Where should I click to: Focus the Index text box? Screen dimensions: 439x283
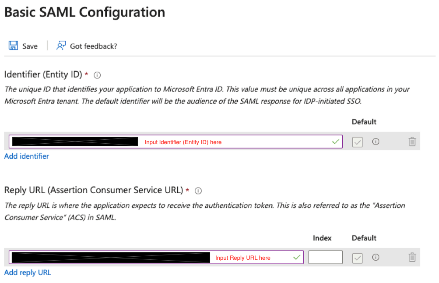click(x=325, y=258)
